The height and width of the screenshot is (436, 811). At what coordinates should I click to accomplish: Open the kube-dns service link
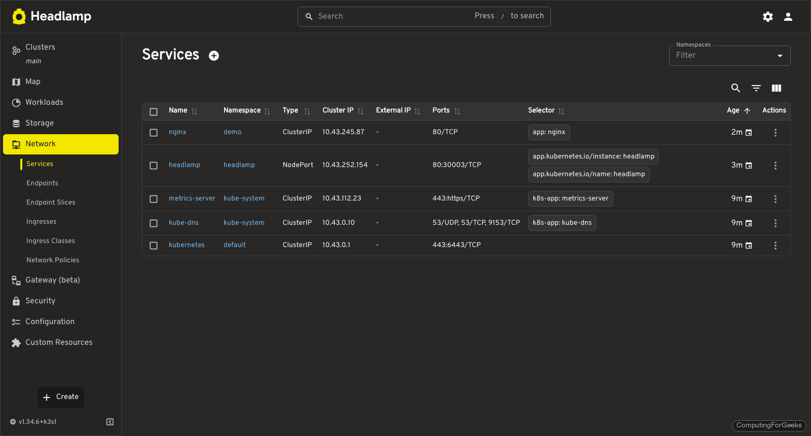pos(183,223)
